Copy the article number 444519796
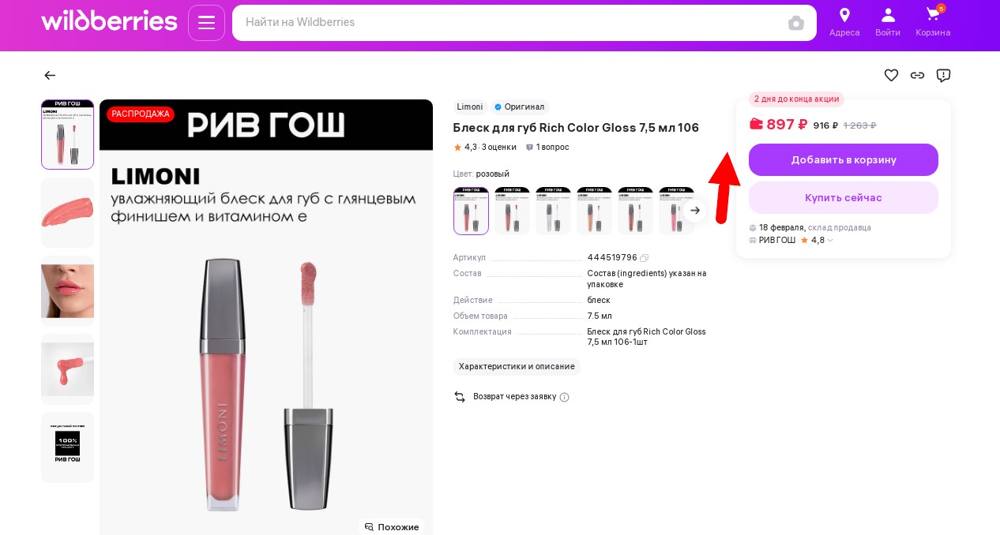The image size is (1000, 535). point(645,258)
